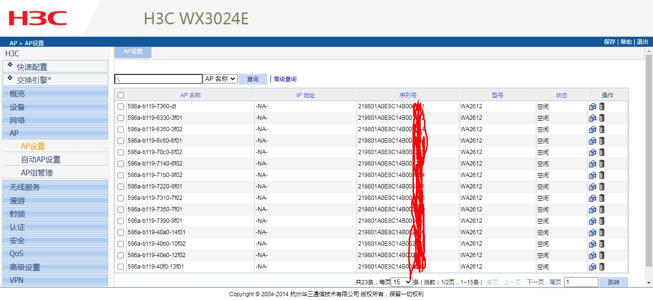Click the 查询 search button
This screenshot has height=300, width=653.
[x=253, y=79]
